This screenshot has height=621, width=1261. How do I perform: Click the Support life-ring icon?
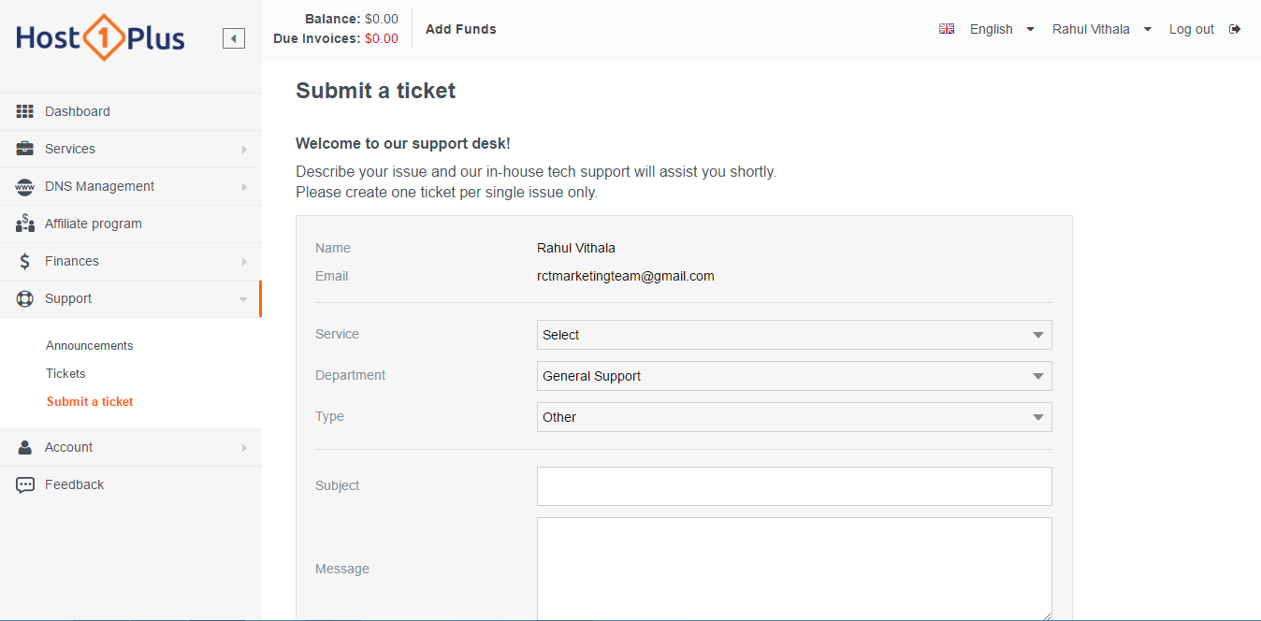(x=24, y=297)
